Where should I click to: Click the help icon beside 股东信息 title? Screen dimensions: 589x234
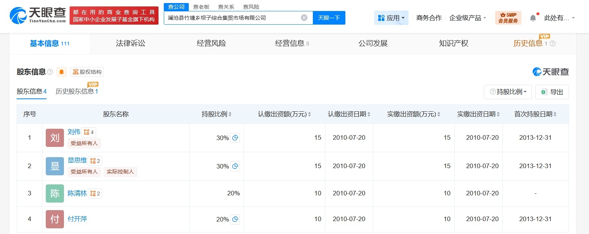pos(50,72)
